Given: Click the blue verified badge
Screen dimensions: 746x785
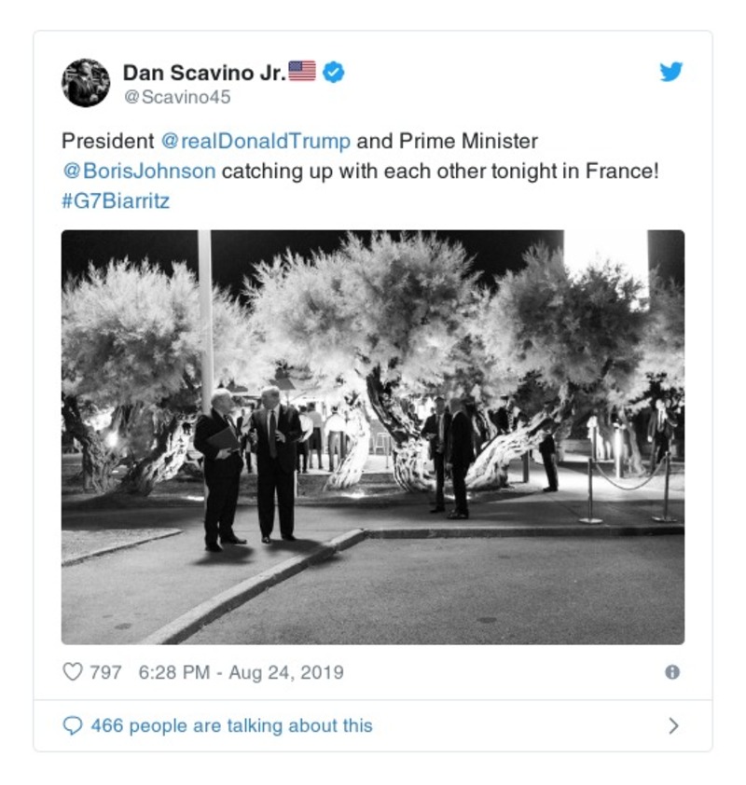Looking at the screenshot, I should click(x=334, y=72).
